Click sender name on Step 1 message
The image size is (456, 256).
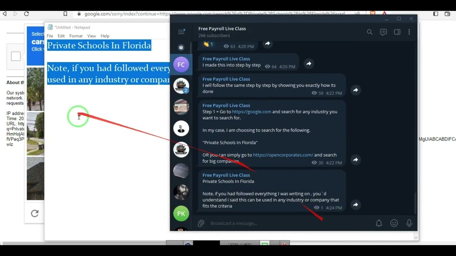pos(226,106)
